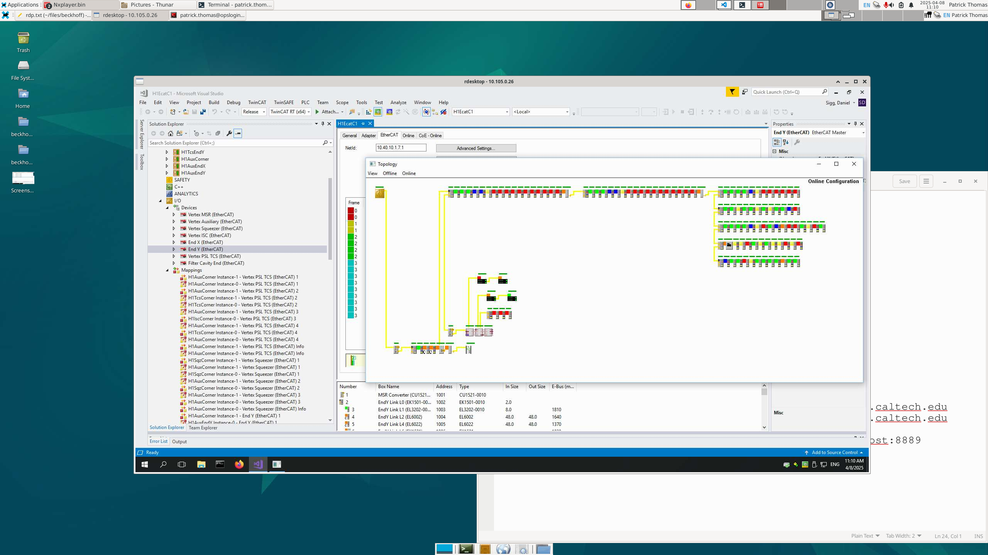Open the Trash desktop icon
This screenshot has height=555, width=988.
coord(23,42)
